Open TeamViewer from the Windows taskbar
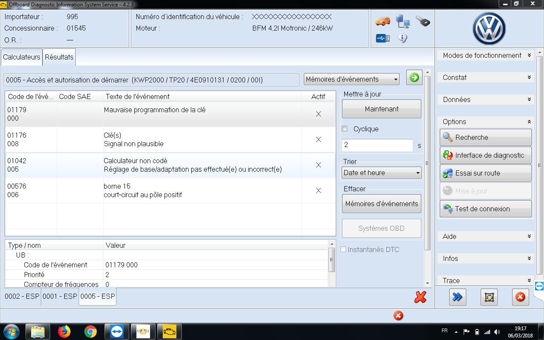Viewport: 544px width, 340px height. [x=116, y=331]
